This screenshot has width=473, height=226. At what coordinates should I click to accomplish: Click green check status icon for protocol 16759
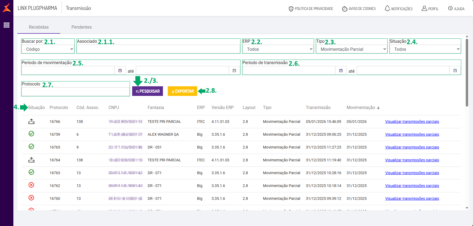tap(31, 134)
